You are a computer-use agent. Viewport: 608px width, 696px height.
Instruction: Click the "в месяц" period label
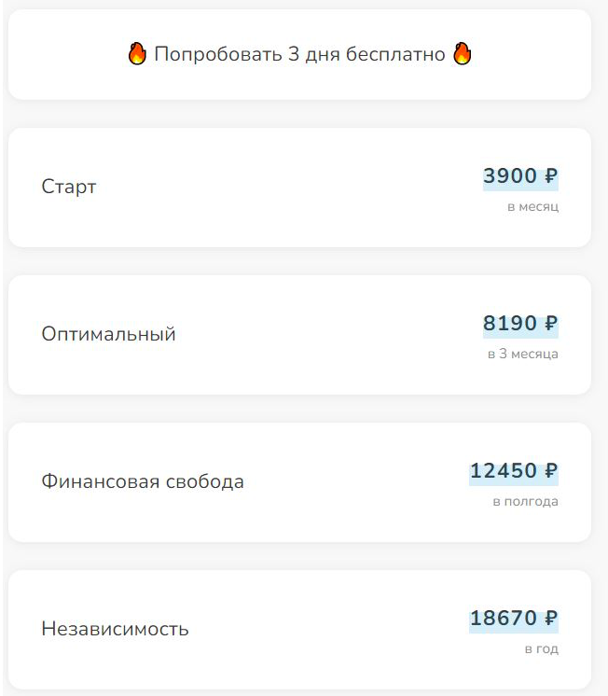532,206
